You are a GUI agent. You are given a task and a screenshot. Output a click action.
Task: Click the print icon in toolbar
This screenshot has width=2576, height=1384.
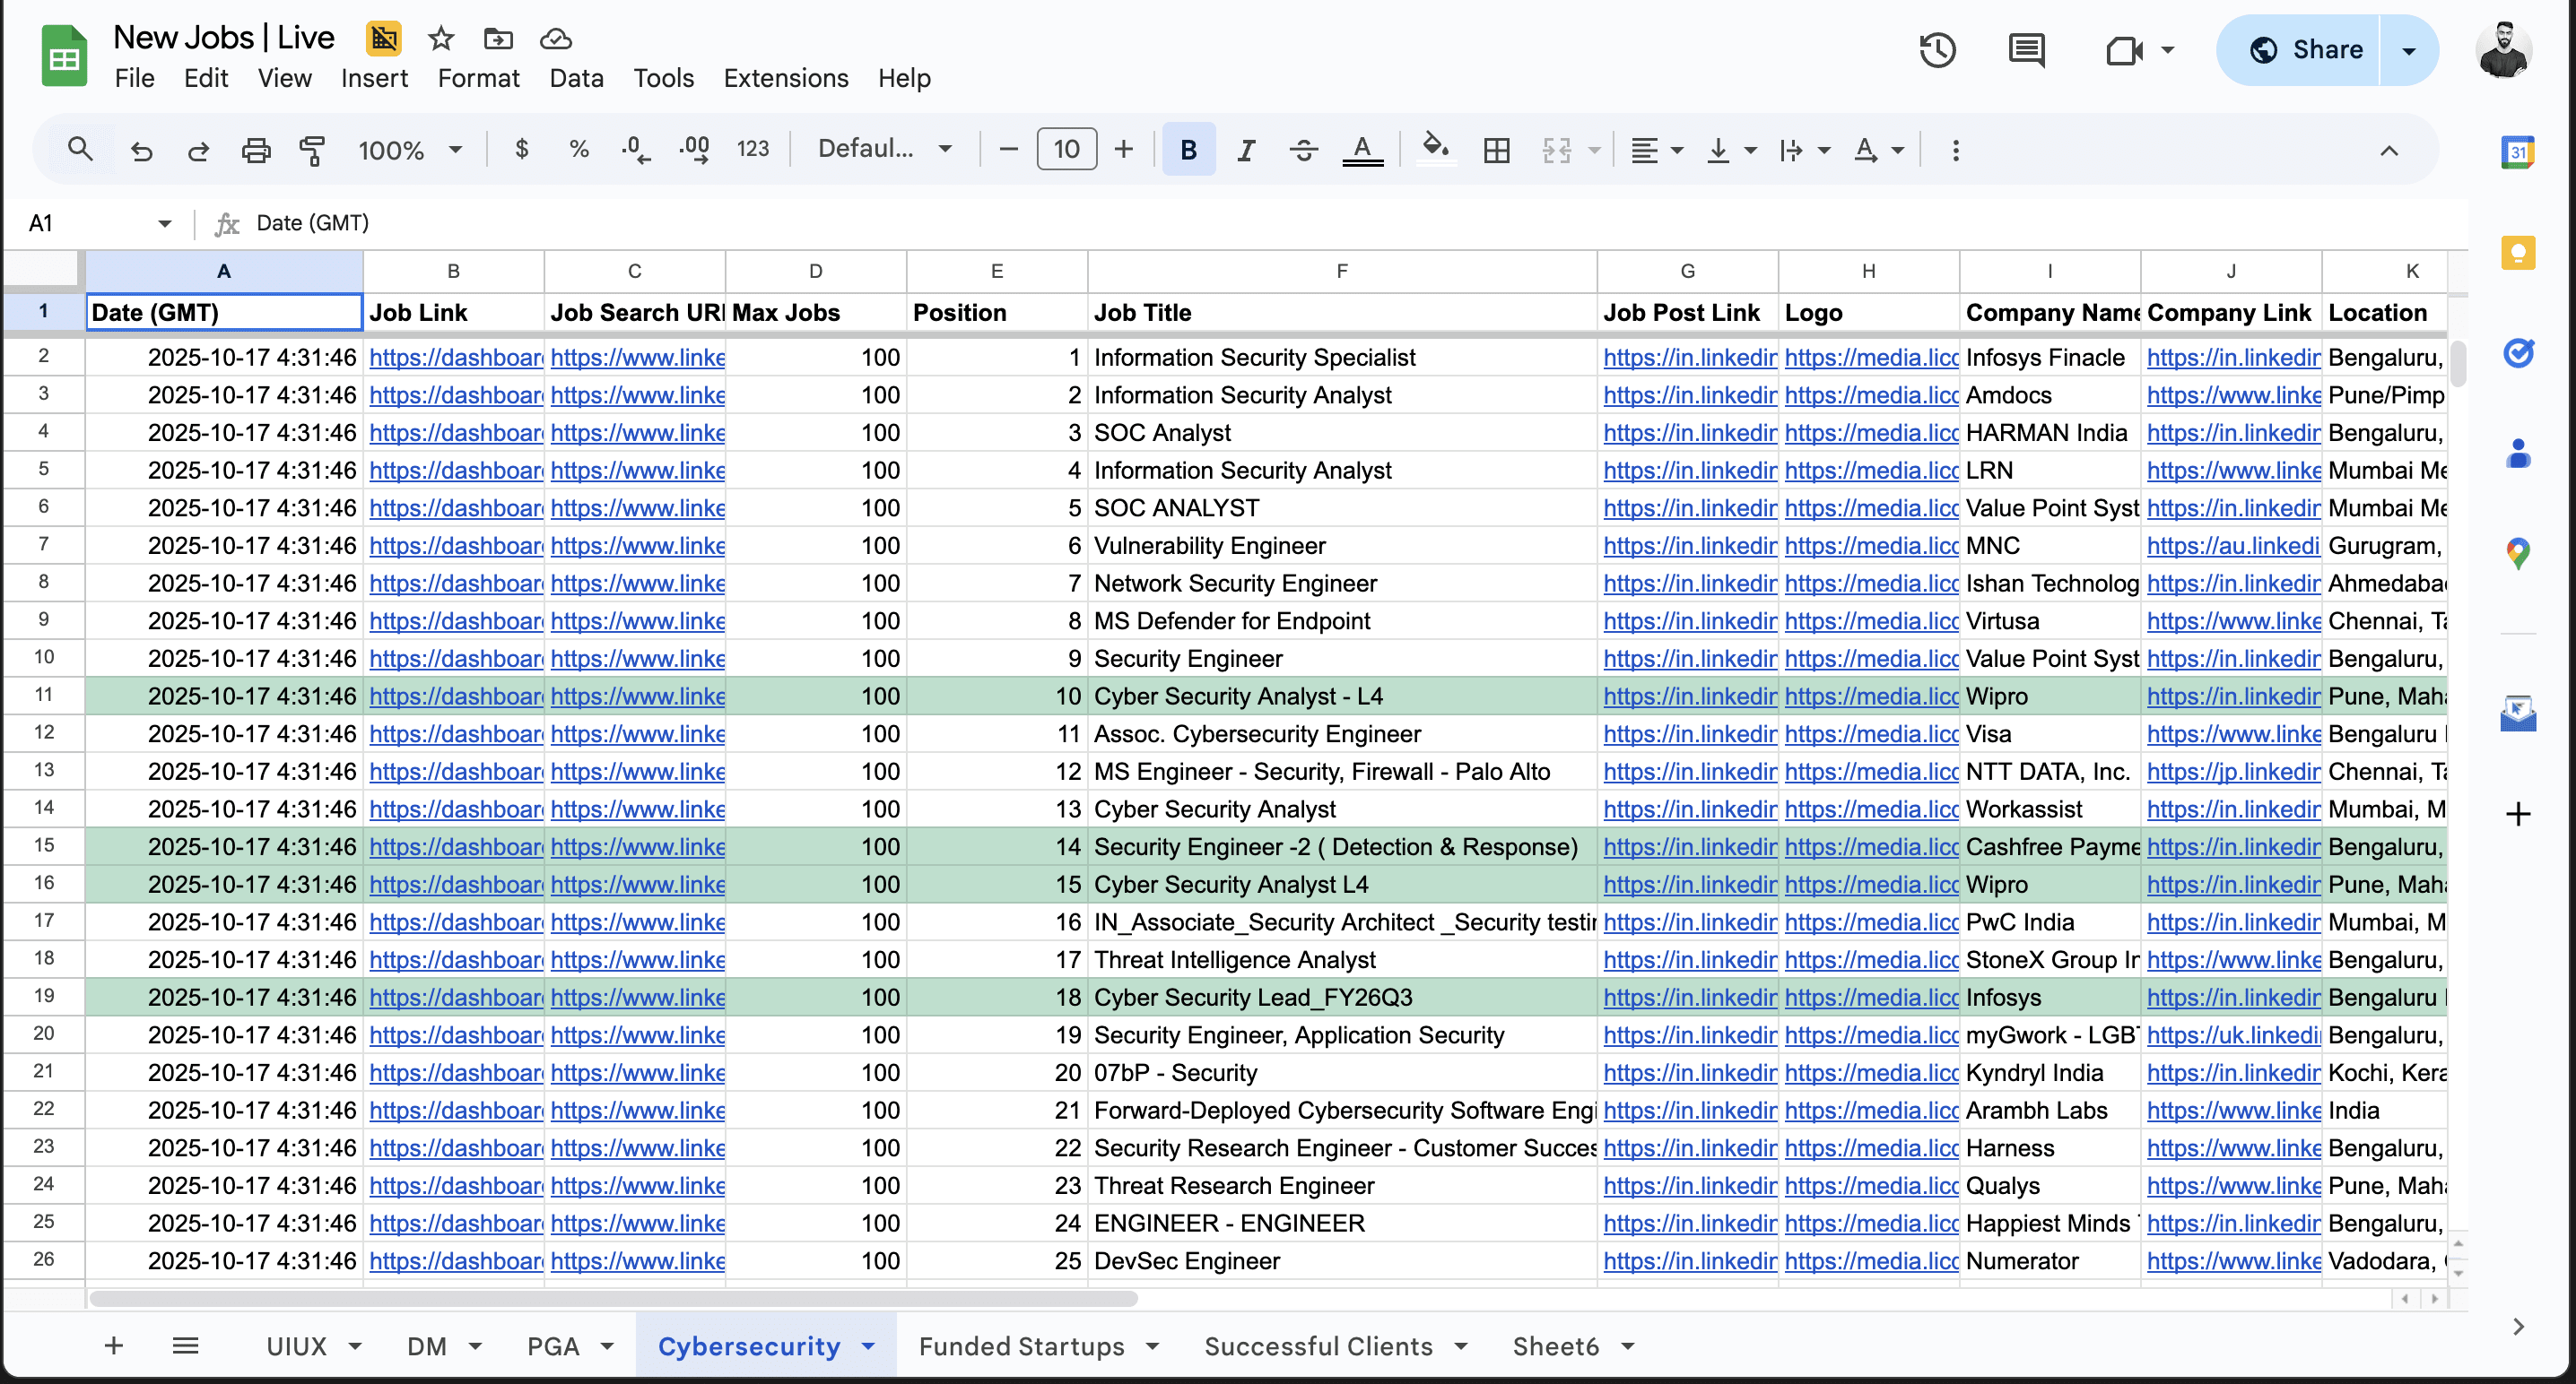tap(256, 150)
